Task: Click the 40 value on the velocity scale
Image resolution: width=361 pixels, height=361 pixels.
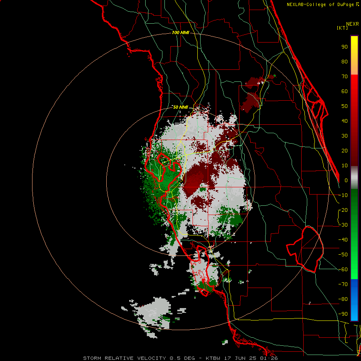Action: click(345, 121)
